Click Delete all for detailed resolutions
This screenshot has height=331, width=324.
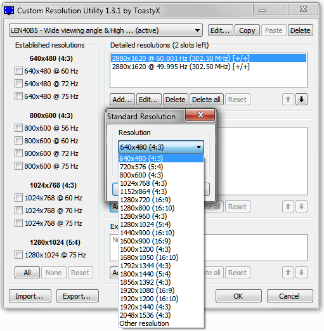pyautogui.click(x=206, y=100)
